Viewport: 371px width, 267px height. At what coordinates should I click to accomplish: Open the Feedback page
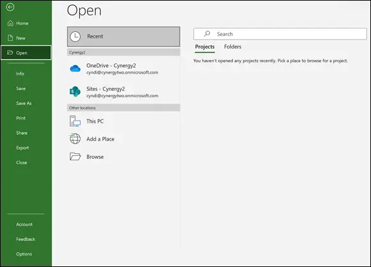26,239
